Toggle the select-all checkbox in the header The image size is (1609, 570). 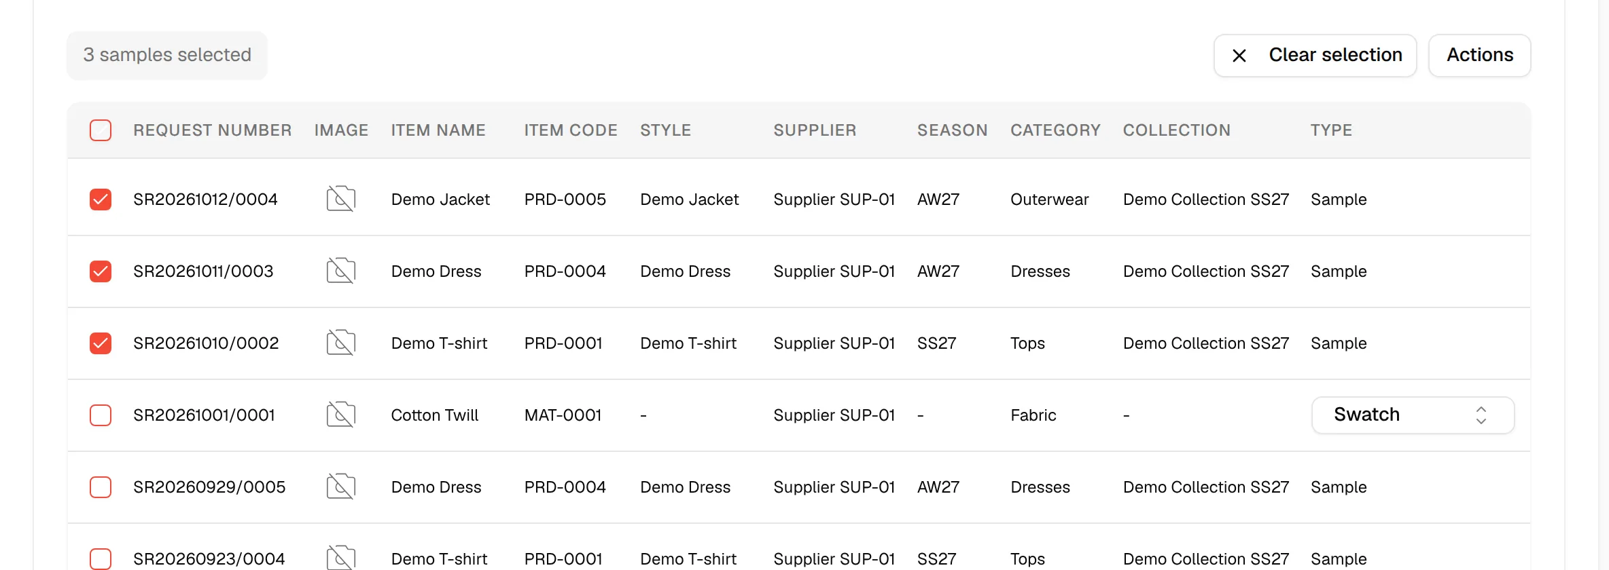pyautogui.click(x=101, y=130)
